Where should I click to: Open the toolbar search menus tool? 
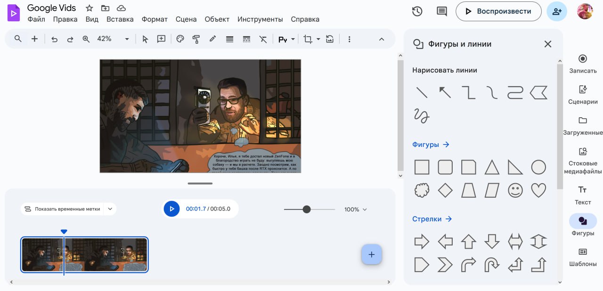tap(18, 39)
